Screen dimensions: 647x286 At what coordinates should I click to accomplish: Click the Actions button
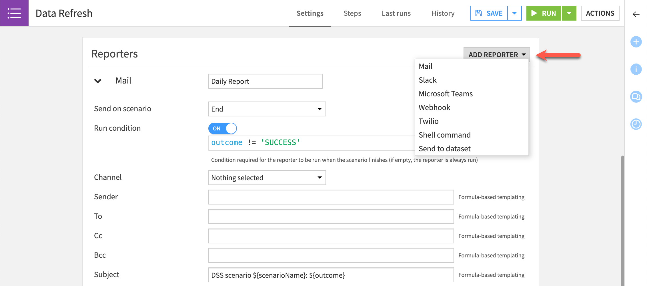pyautogui.click(x=600, y=13)
